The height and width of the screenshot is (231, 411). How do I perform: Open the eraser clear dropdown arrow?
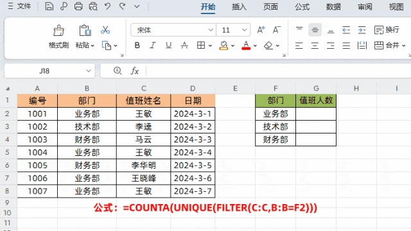coord(277,46)
